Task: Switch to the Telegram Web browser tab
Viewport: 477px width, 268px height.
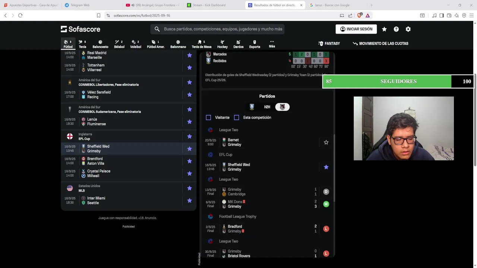Action: pyautogui.click(x=91, y=5)
